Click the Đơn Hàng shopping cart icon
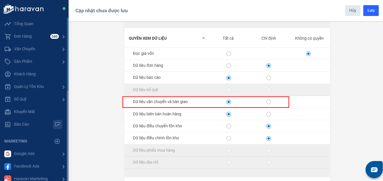Image resolution: width=383 pixels, height=181 pixels. (x=8, y=36)
